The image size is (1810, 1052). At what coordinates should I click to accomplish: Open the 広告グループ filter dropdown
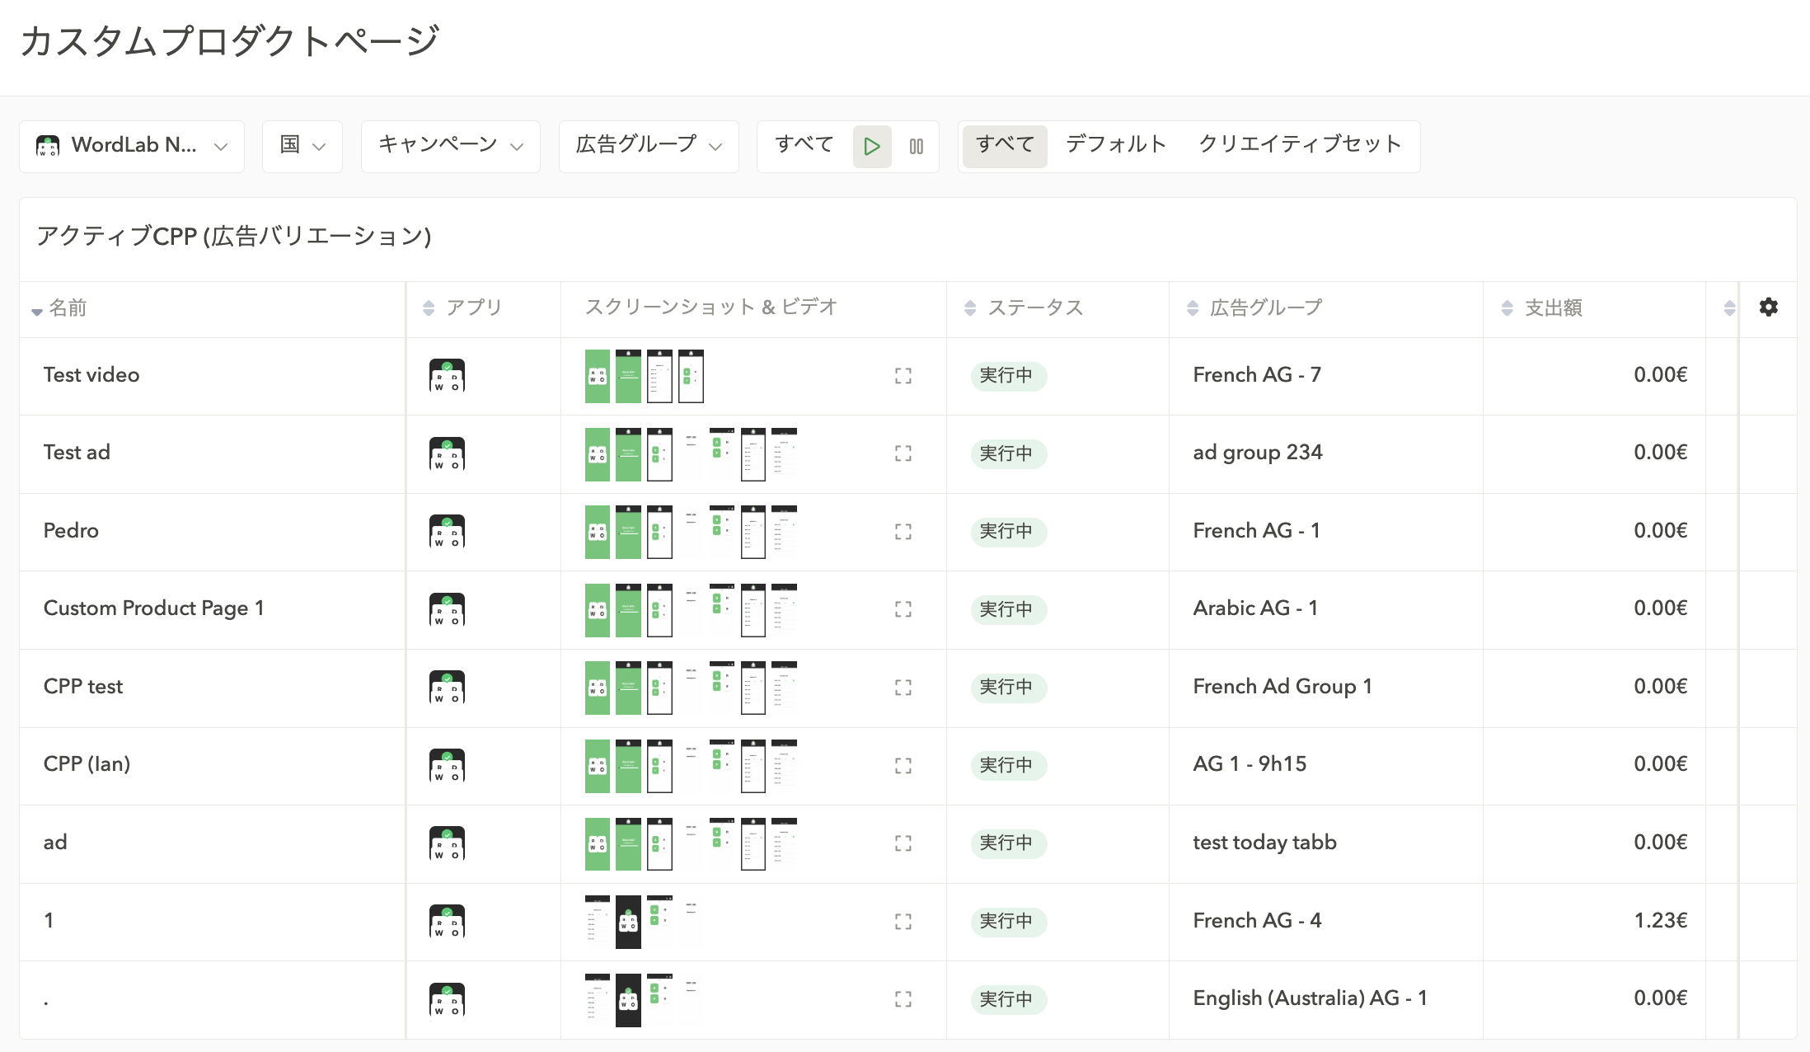click(x=649, y=146)
